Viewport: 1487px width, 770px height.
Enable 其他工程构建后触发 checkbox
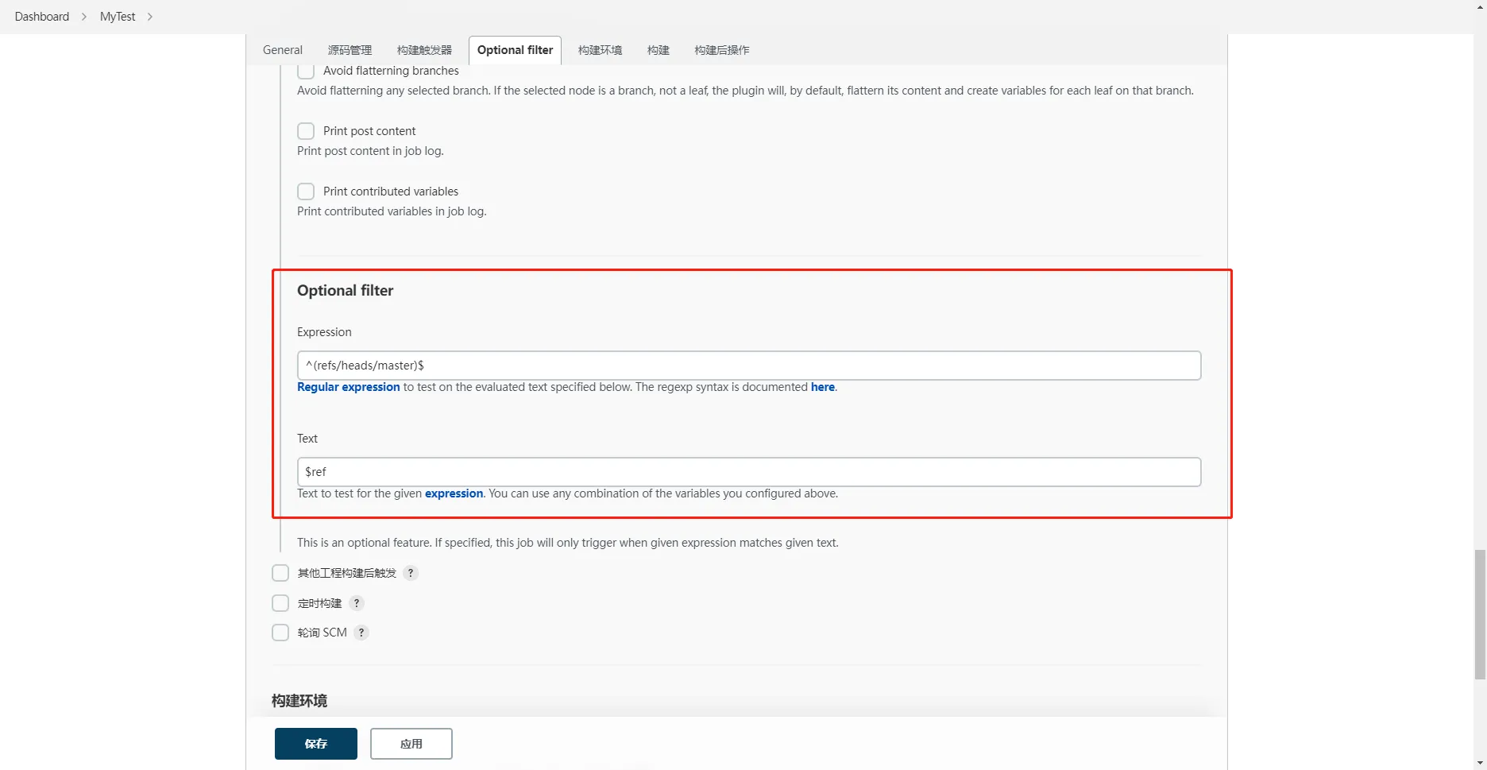point(280,573)
